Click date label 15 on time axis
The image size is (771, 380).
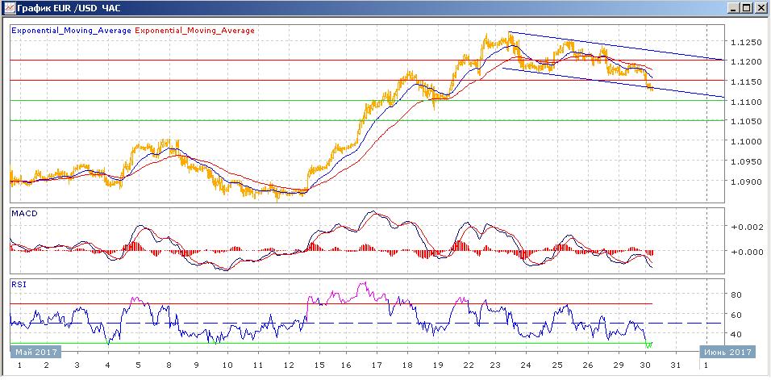point(319,365)
